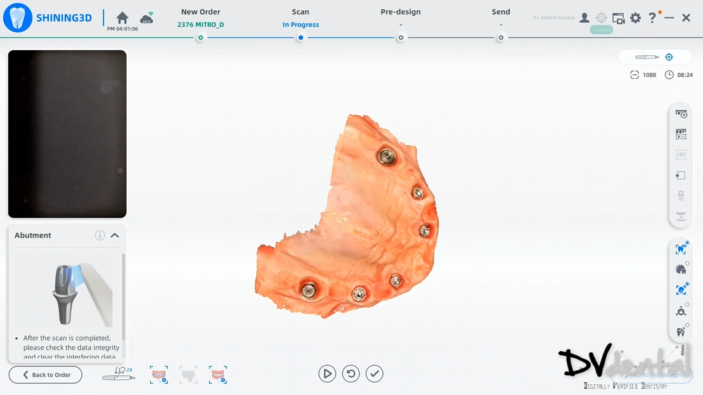Confirm the scan with checkmark button

pos(375,374)
